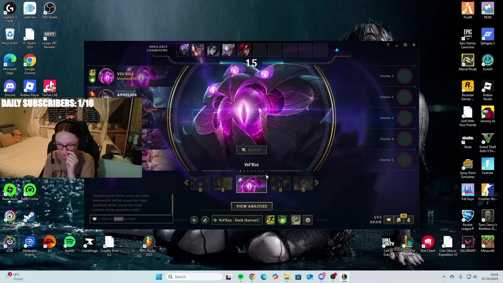Open Epic Games Launcher desktop icon

tap(468, 39)
